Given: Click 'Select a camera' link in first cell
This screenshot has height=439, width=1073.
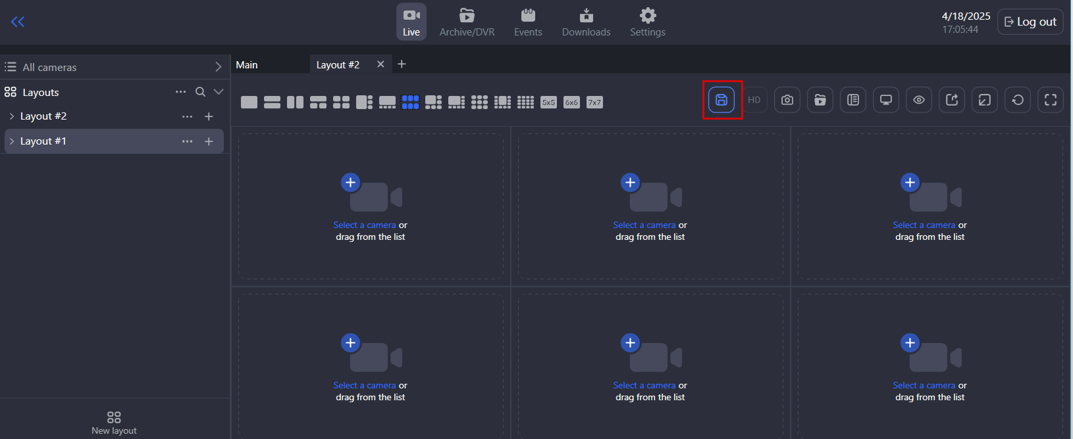Looking at the screenshot, I should (364, 225).
